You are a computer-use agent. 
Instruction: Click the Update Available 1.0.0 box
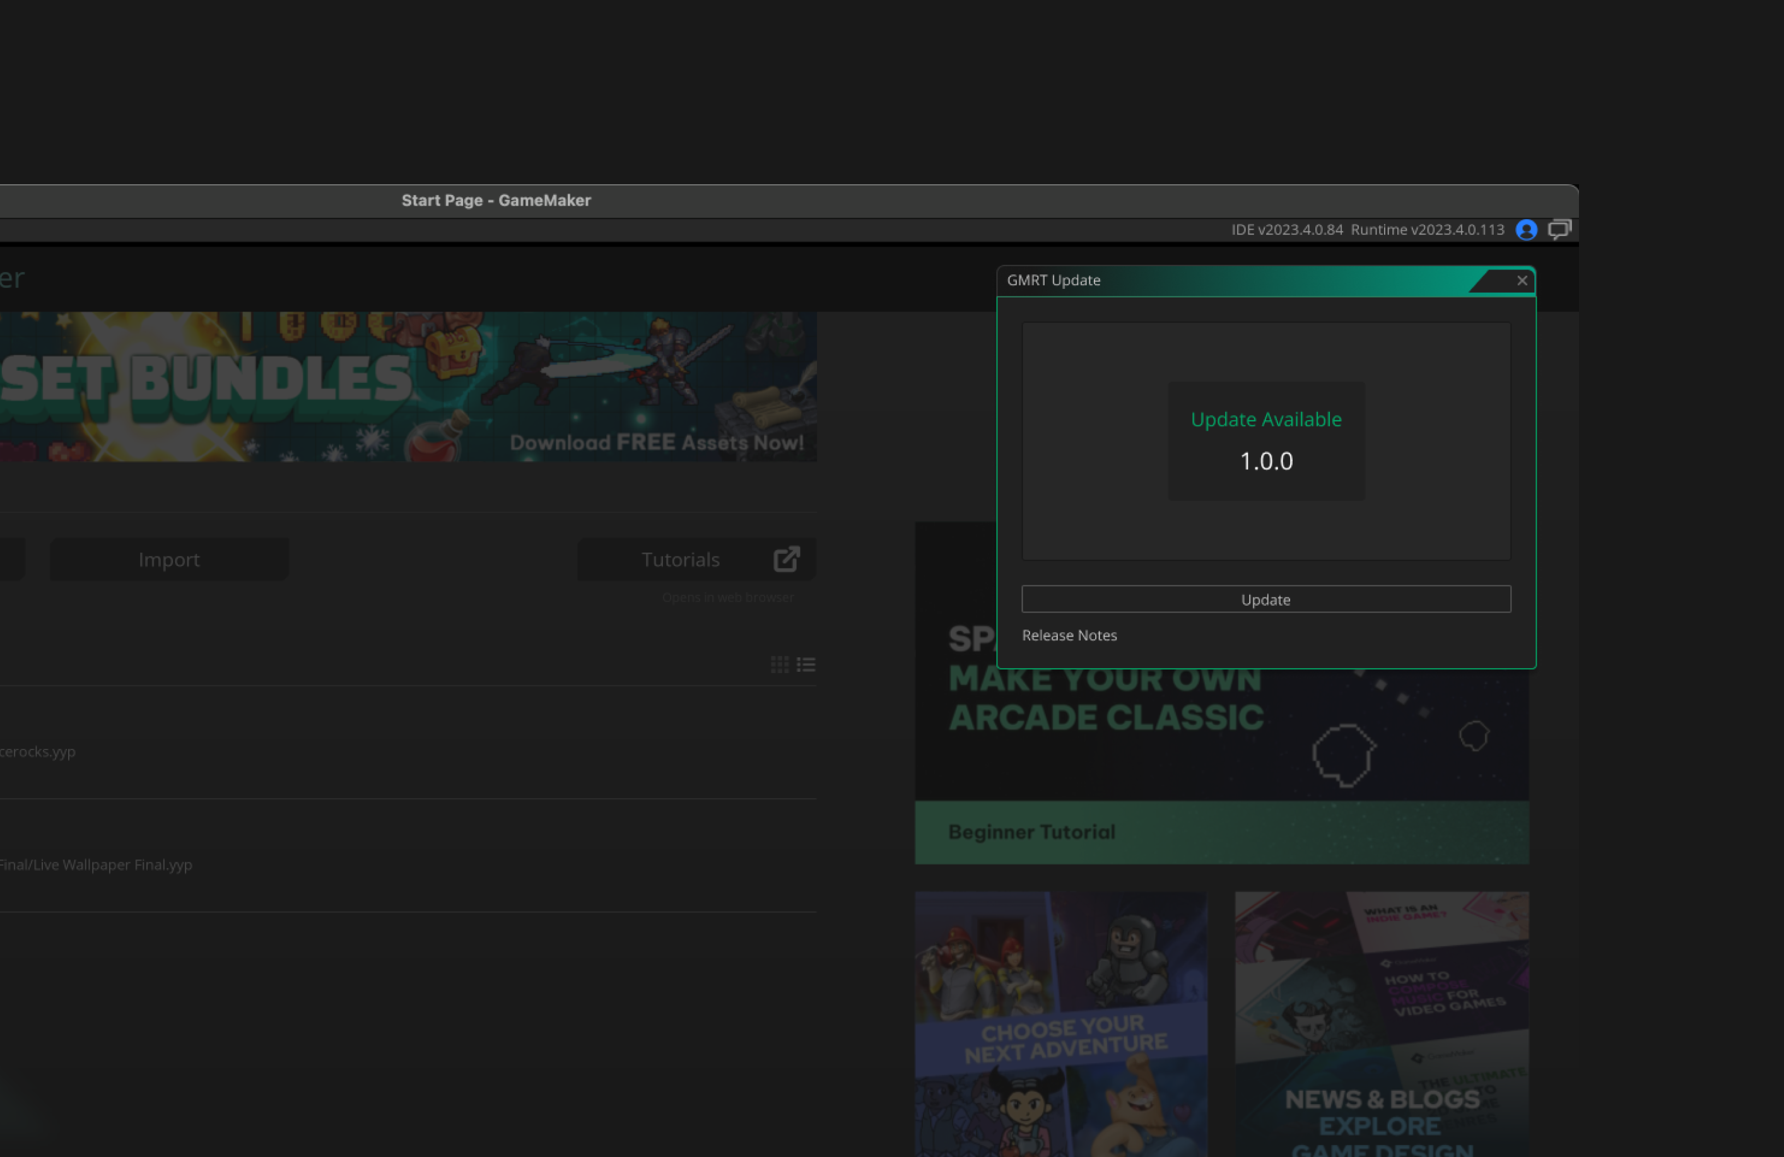tap(1266, 441)
